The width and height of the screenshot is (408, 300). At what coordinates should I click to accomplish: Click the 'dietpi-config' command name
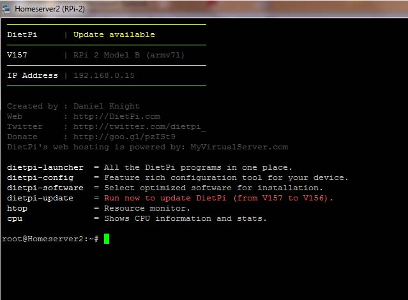pos(40,177)
